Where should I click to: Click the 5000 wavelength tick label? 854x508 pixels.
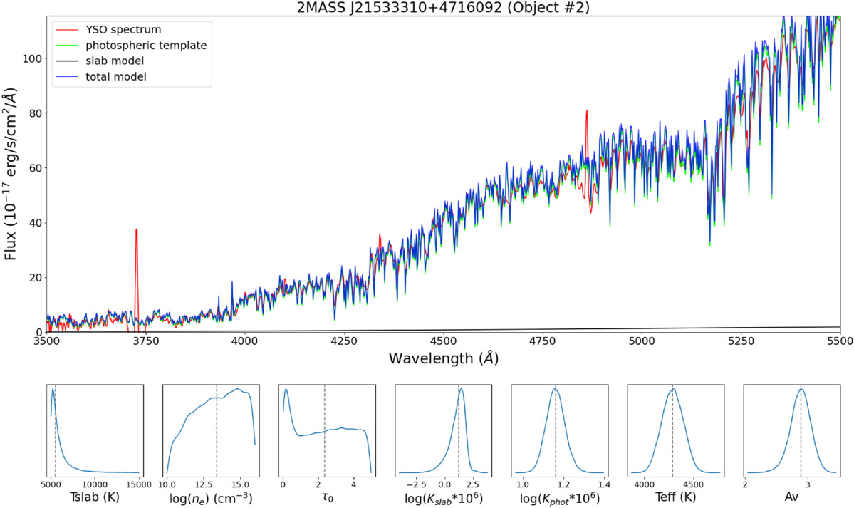[x=642, y=341]
